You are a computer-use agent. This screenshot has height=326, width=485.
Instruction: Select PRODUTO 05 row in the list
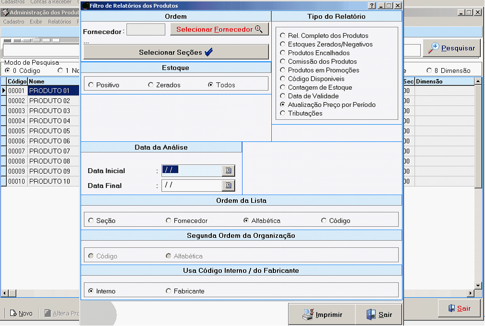pyautogui.click(x=49, y=131)
